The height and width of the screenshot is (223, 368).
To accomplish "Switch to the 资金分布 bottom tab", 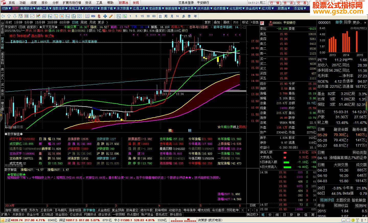I will tap(33, 215).
